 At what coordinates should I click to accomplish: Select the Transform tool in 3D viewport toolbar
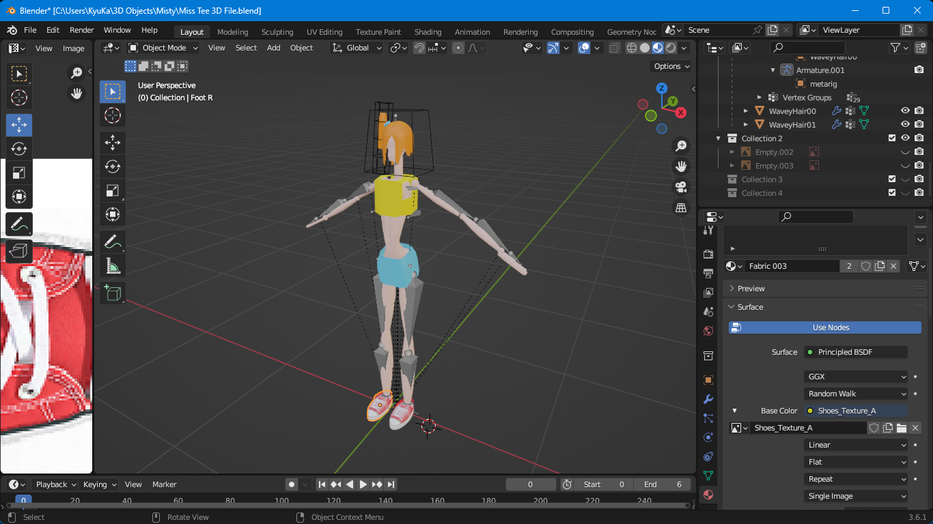[x=113, y=215]
